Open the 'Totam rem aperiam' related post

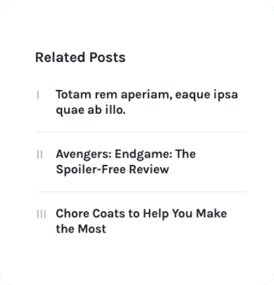(x=147, y=102)
